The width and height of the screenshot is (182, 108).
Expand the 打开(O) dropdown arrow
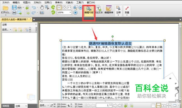coord(6,15)
